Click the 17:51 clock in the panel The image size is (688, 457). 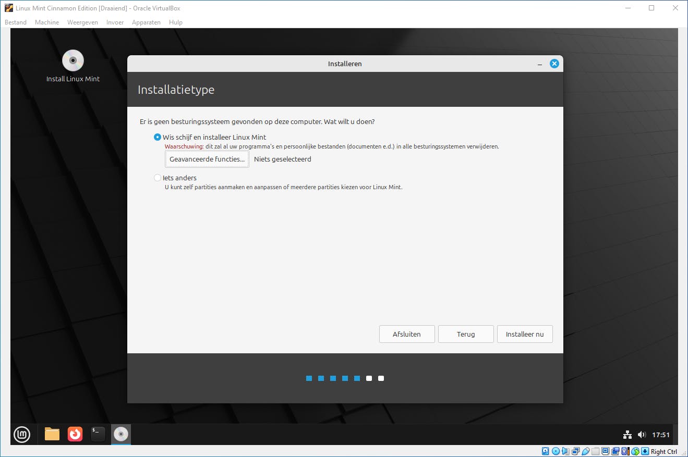tap(661, 435)
